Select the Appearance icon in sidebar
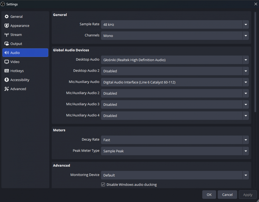259x202 pixels. pyautogui.click(x=7, y=26)
